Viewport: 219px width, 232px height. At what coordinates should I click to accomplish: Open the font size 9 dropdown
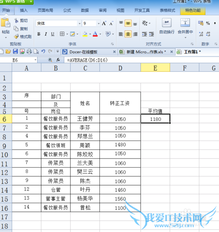pos(99,23)
